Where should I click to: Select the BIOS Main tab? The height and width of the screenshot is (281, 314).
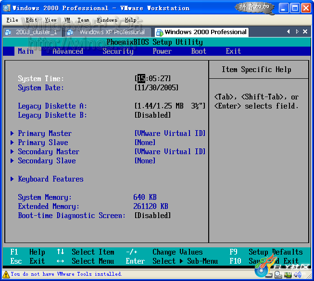click(26, 51)
